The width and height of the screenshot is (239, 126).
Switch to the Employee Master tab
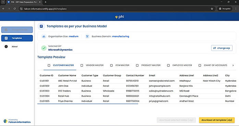pos(182,65)
